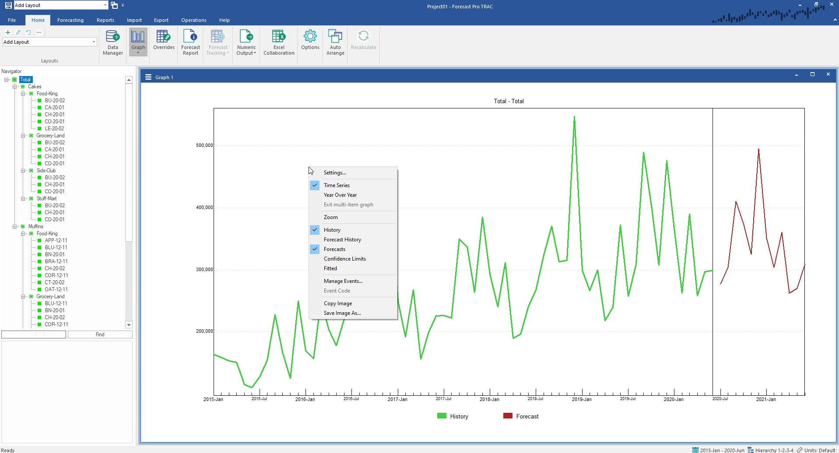Open the Add Layout dropdown in ribbon
The image size is (839, 453).
pyautogui.click(x=94, y=42)
